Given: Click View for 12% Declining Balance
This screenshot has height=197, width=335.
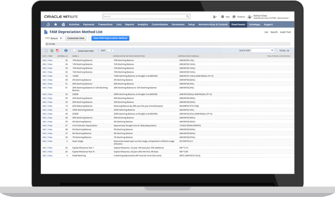Looking at the screenshot, I should [50, 64].
